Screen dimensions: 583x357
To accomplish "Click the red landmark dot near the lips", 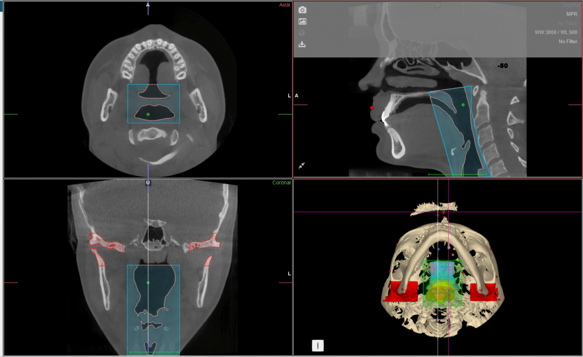I will coord(371,107).
